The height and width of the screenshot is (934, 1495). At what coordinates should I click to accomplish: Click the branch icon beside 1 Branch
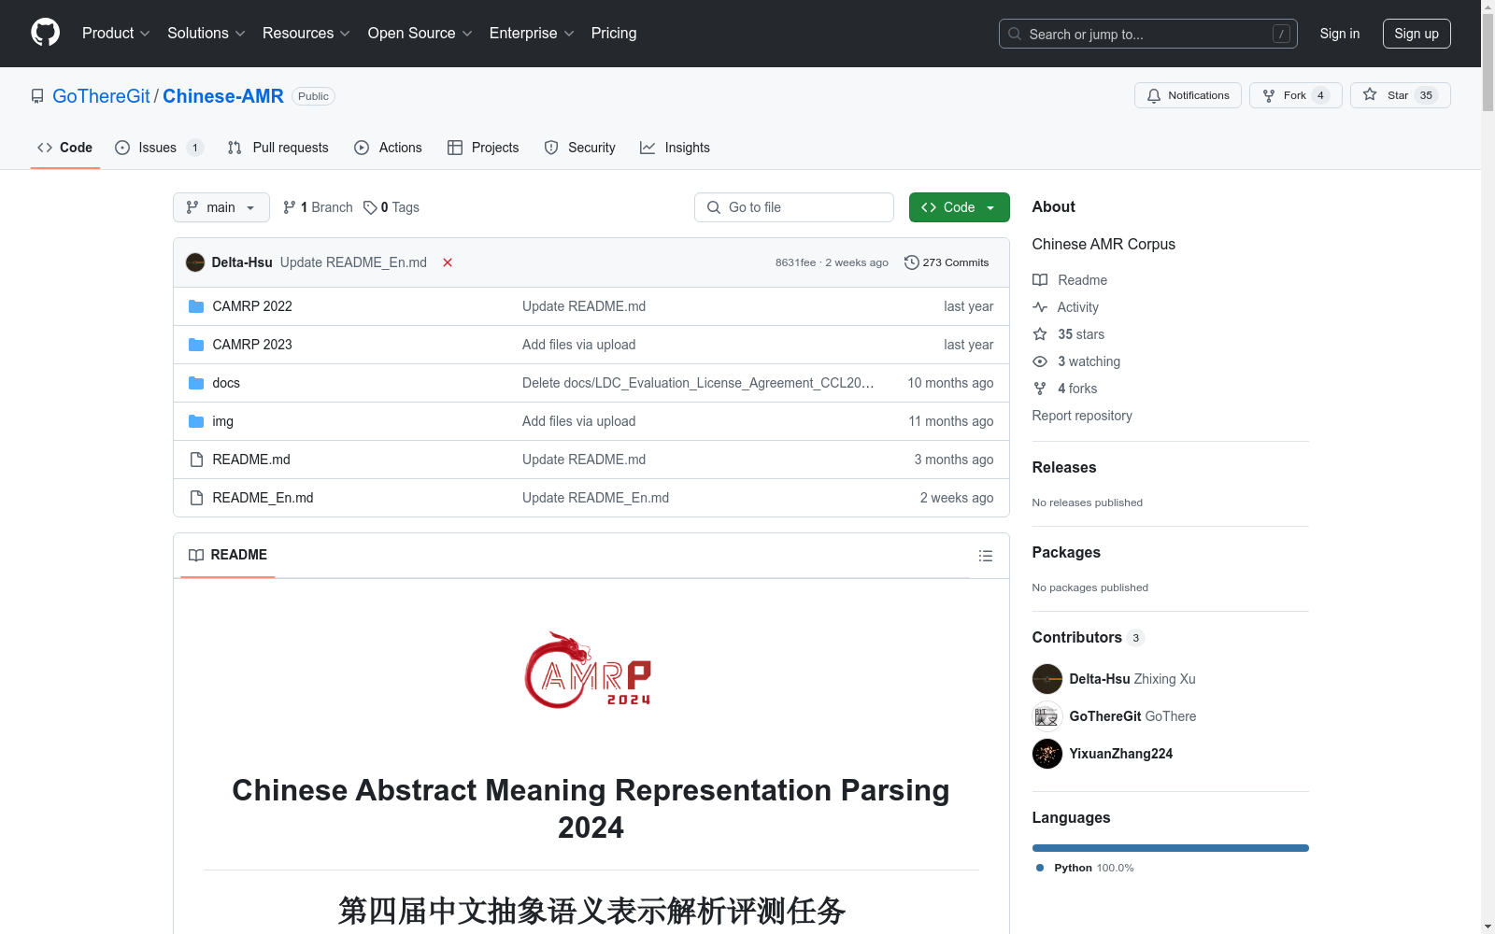pyautogui.click(x=290, y=207)
